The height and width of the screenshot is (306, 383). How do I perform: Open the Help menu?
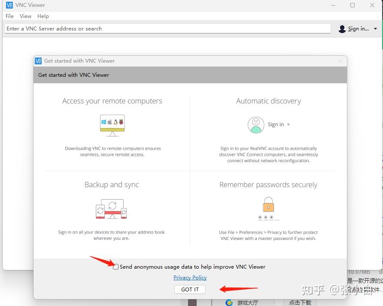[43, 16]
